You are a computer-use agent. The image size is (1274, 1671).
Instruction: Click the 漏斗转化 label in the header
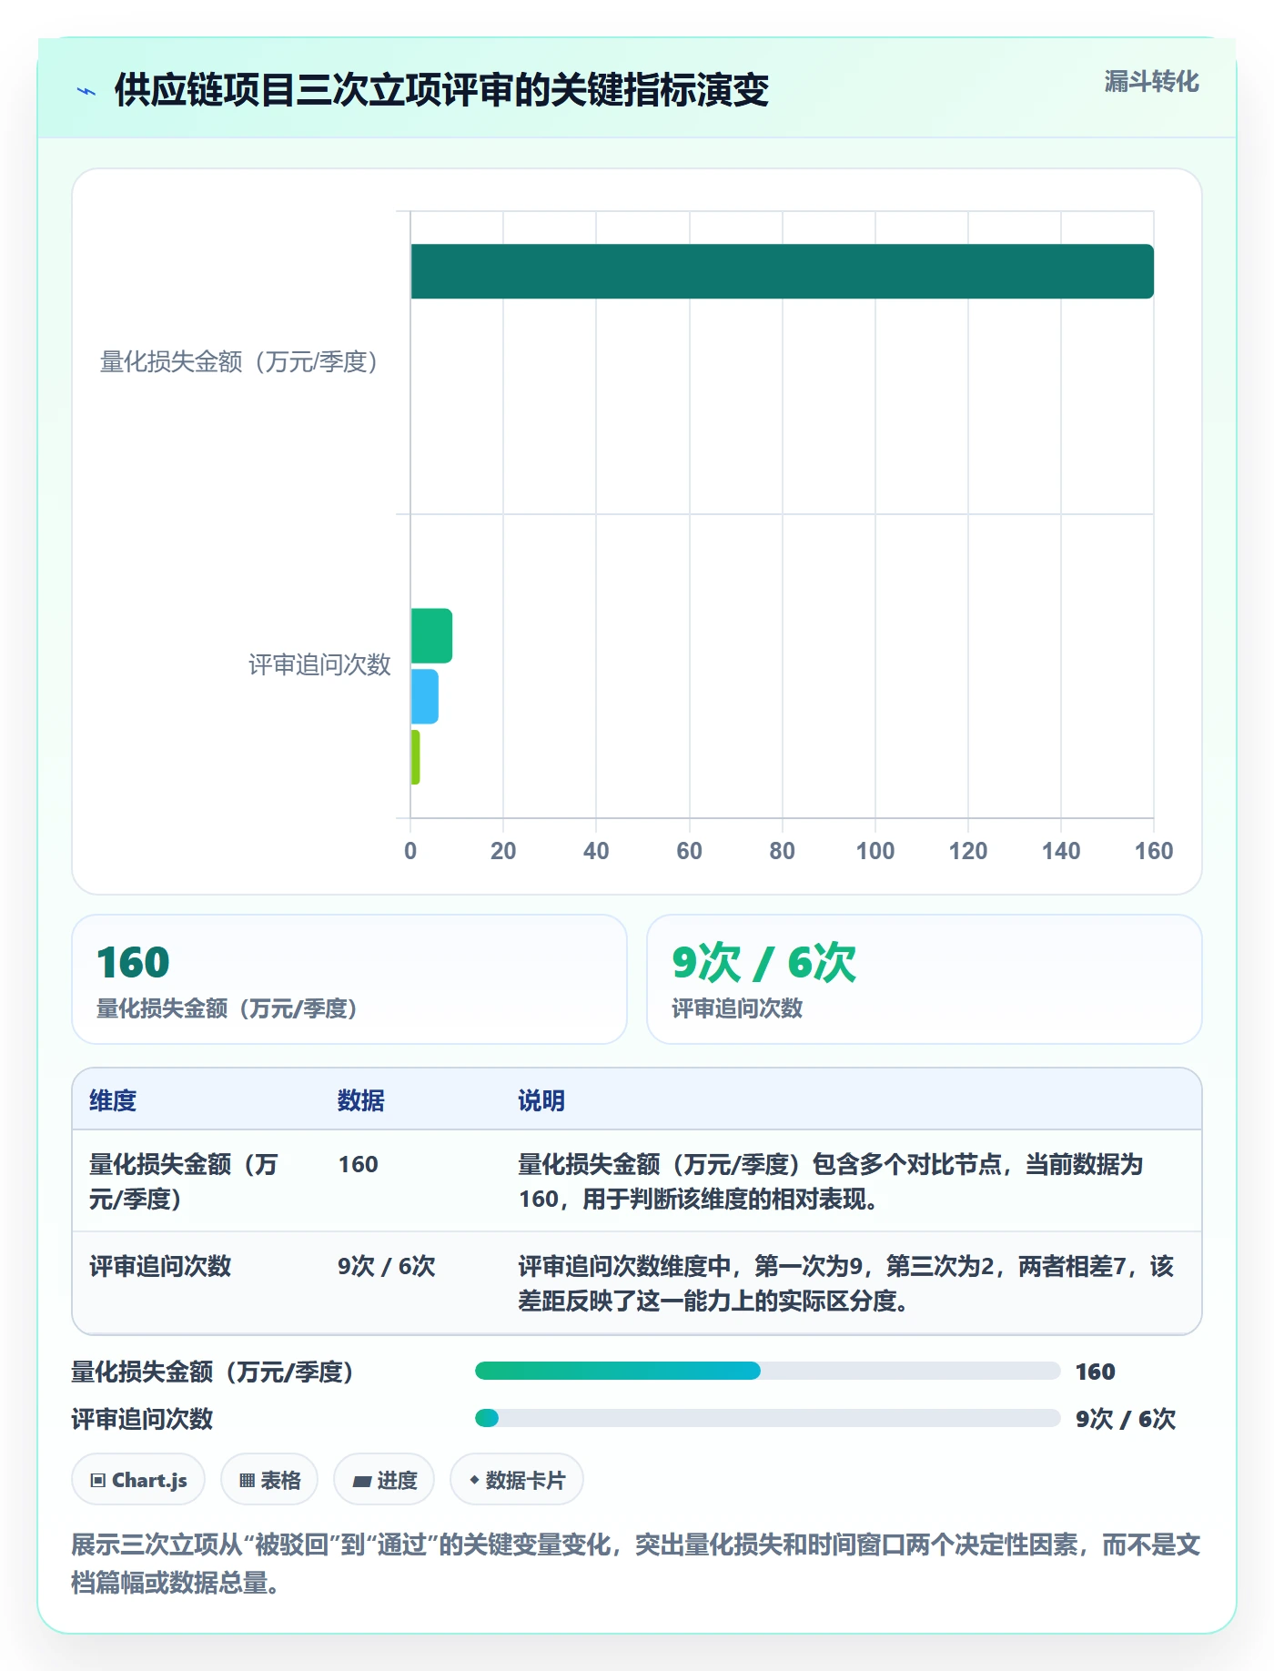[1151, 82]
